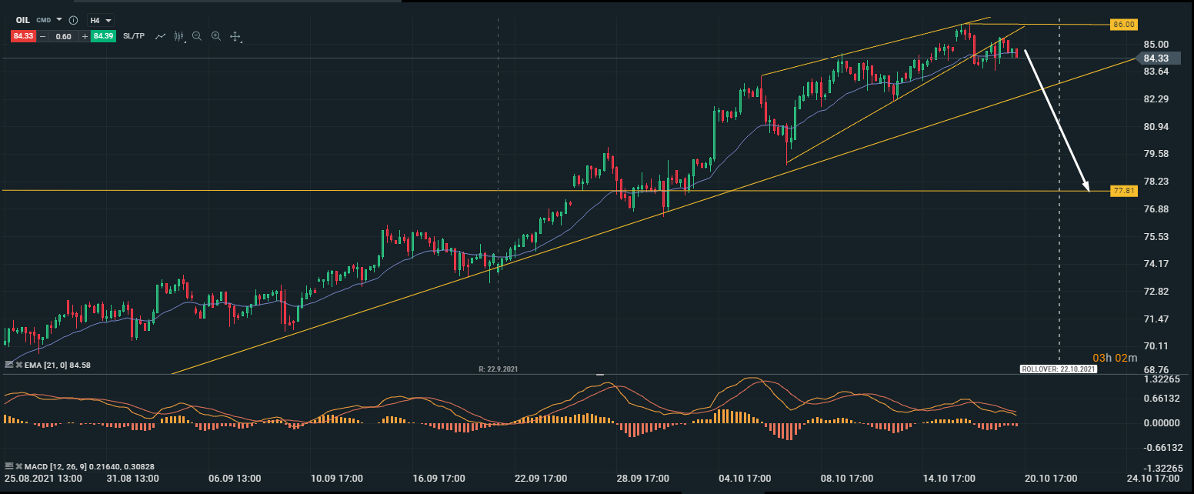
Task: Remove the EMA indicator with its X
Action: click(x=18, y=365)
